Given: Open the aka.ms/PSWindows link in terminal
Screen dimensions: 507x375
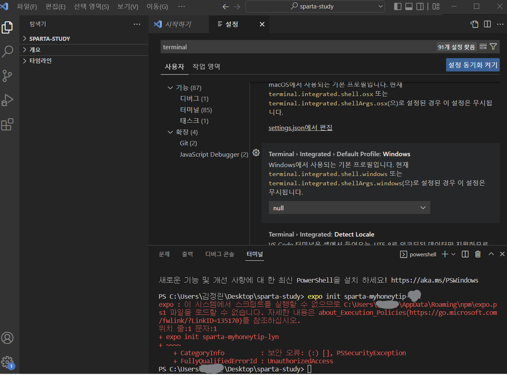Looking at the screenshot, I should click(435, 280).
